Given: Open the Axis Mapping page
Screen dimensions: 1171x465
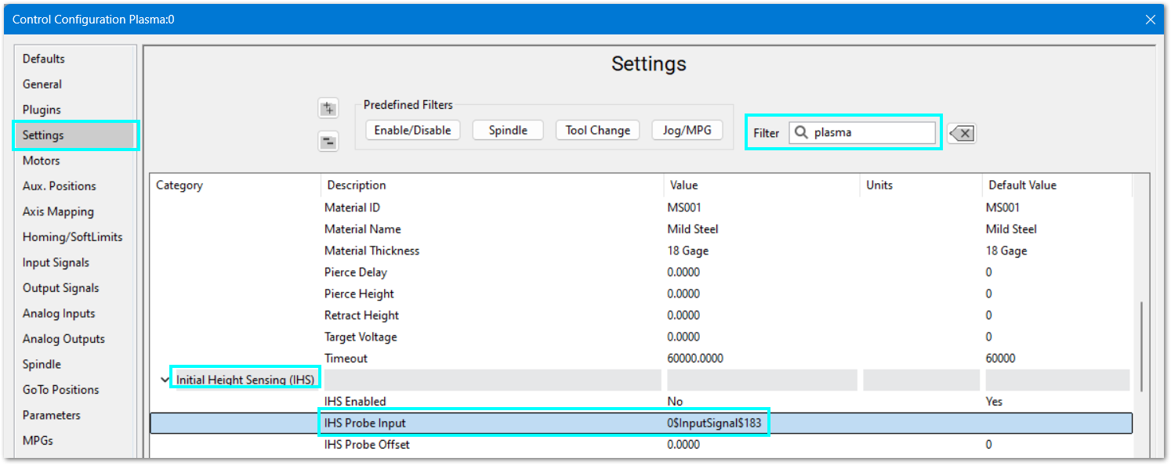Looking at the screenshot, I should pyautogui.click(x=58, y=211).
